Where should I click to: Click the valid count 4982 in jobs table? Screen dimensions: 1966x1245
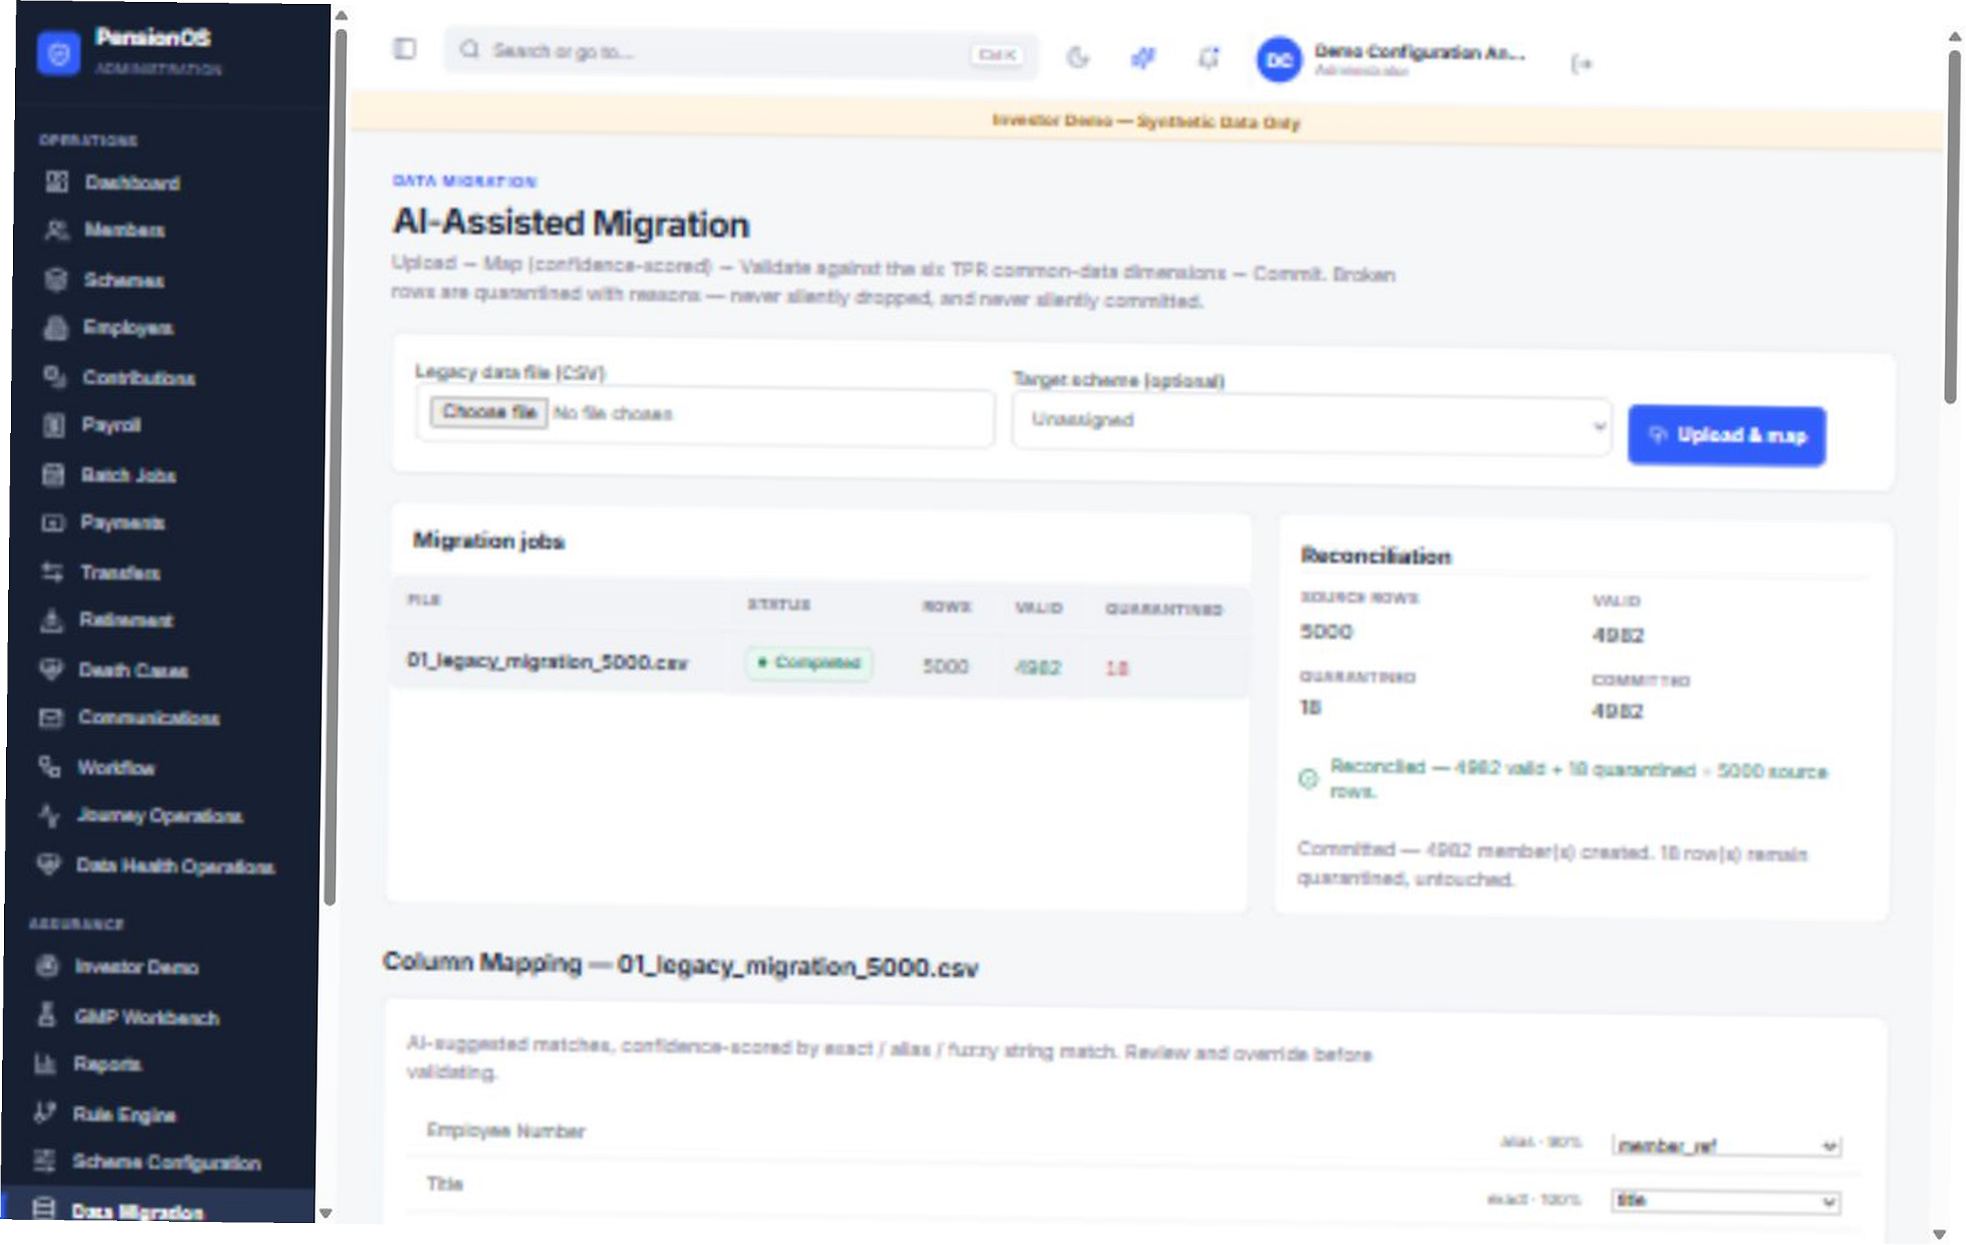[x=1037, y=667]
